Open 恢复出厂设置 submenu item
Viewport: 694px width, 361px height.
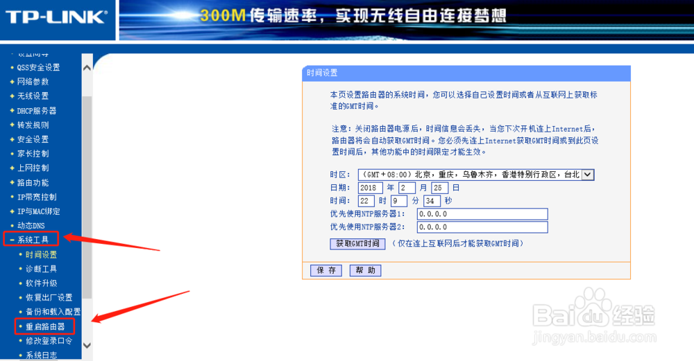[x=49, y=297]
